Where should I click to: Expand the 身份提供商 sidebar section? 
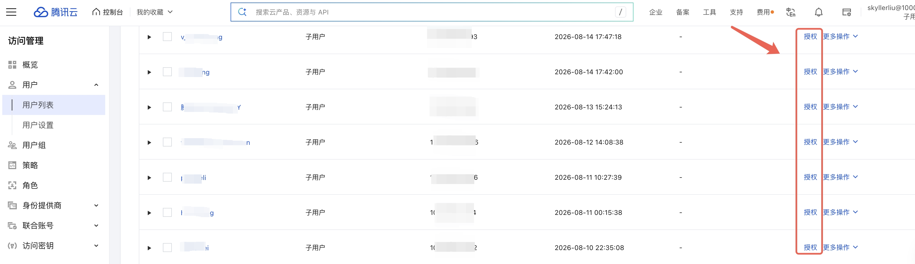53,205
